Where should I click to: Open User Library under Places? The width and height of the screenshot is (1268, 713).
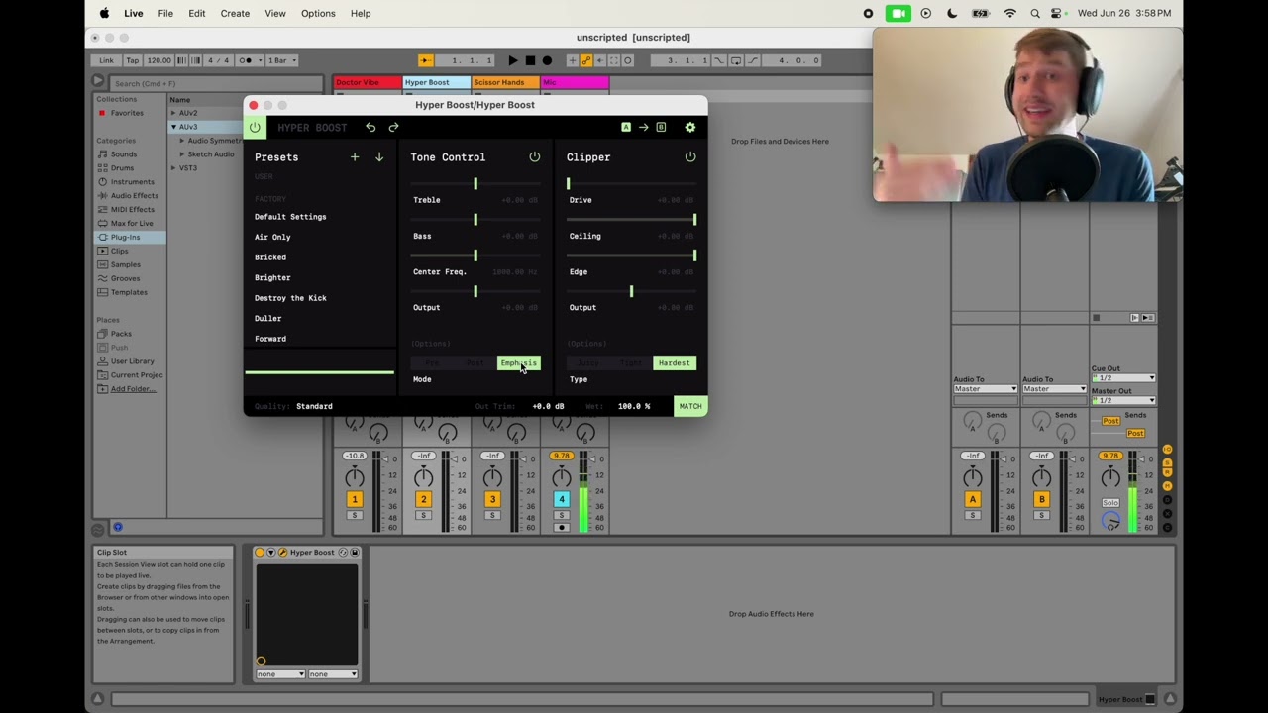pos(132,361)
